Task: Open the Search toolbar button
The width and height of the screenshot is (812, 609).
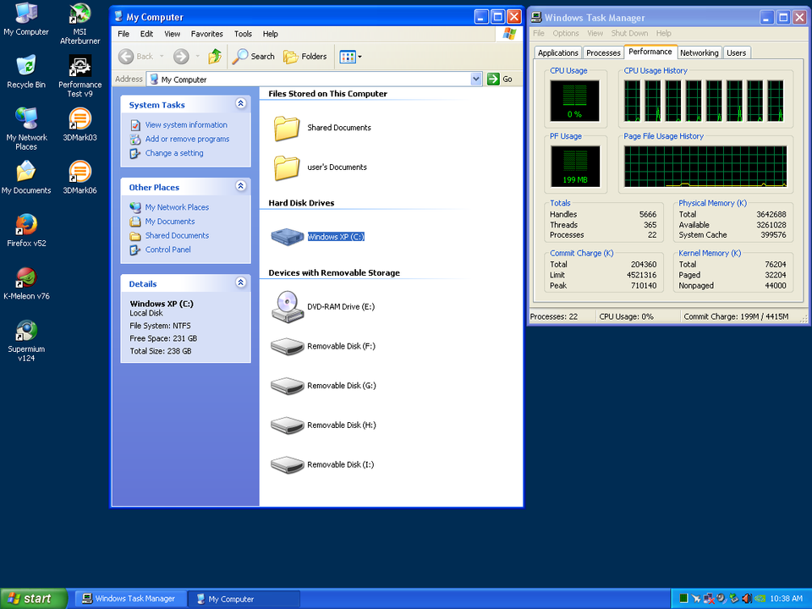Action: pyautogui.click(x=254, y=57)
